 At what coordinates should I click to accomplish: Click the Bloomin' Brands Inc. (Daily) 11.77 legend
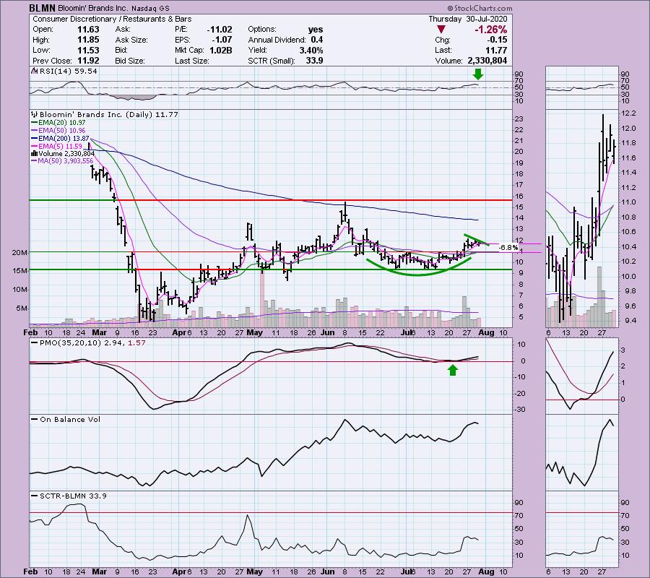click(x=108, y=114)
